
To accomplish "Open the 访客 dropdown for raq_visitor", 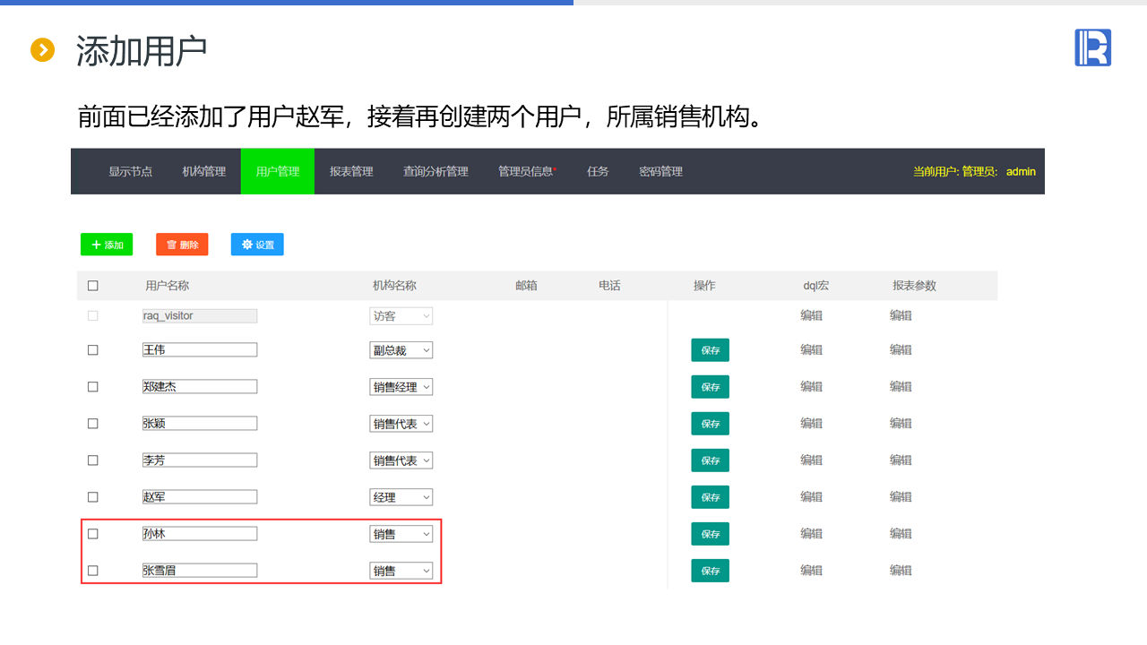I will (x=401, y=316).
